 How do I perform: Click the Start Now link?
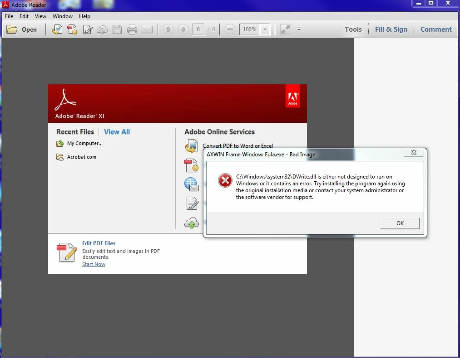click(94, 264)
